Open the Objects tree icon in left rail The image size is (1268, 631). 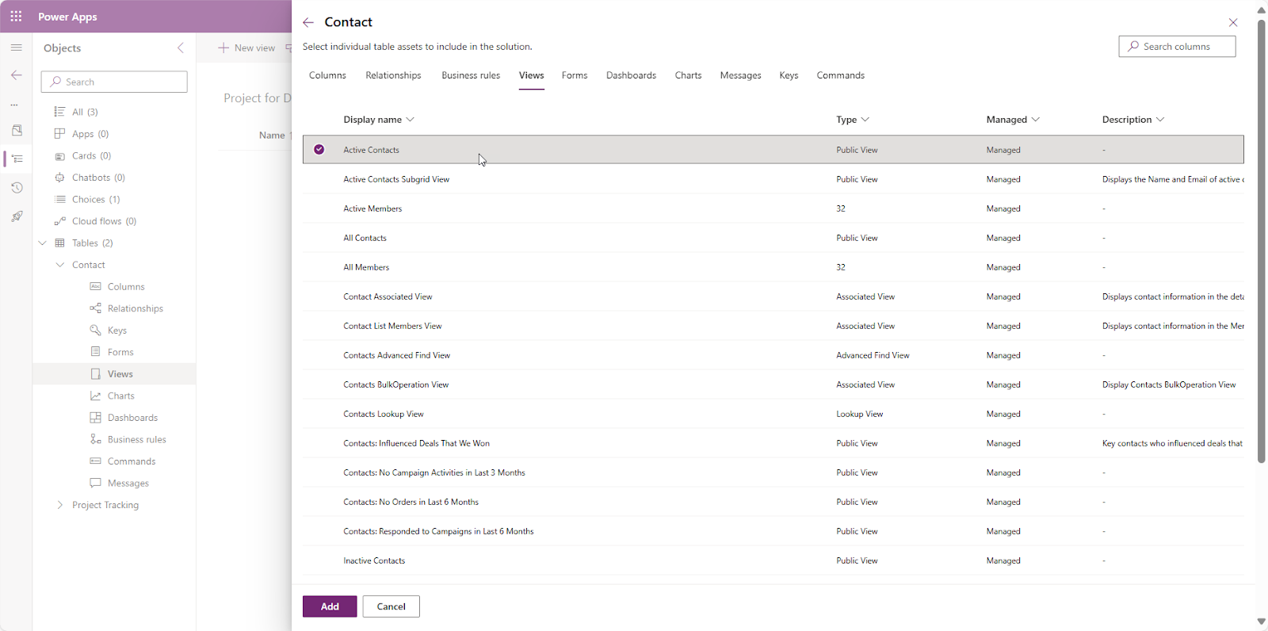(17, 159)
